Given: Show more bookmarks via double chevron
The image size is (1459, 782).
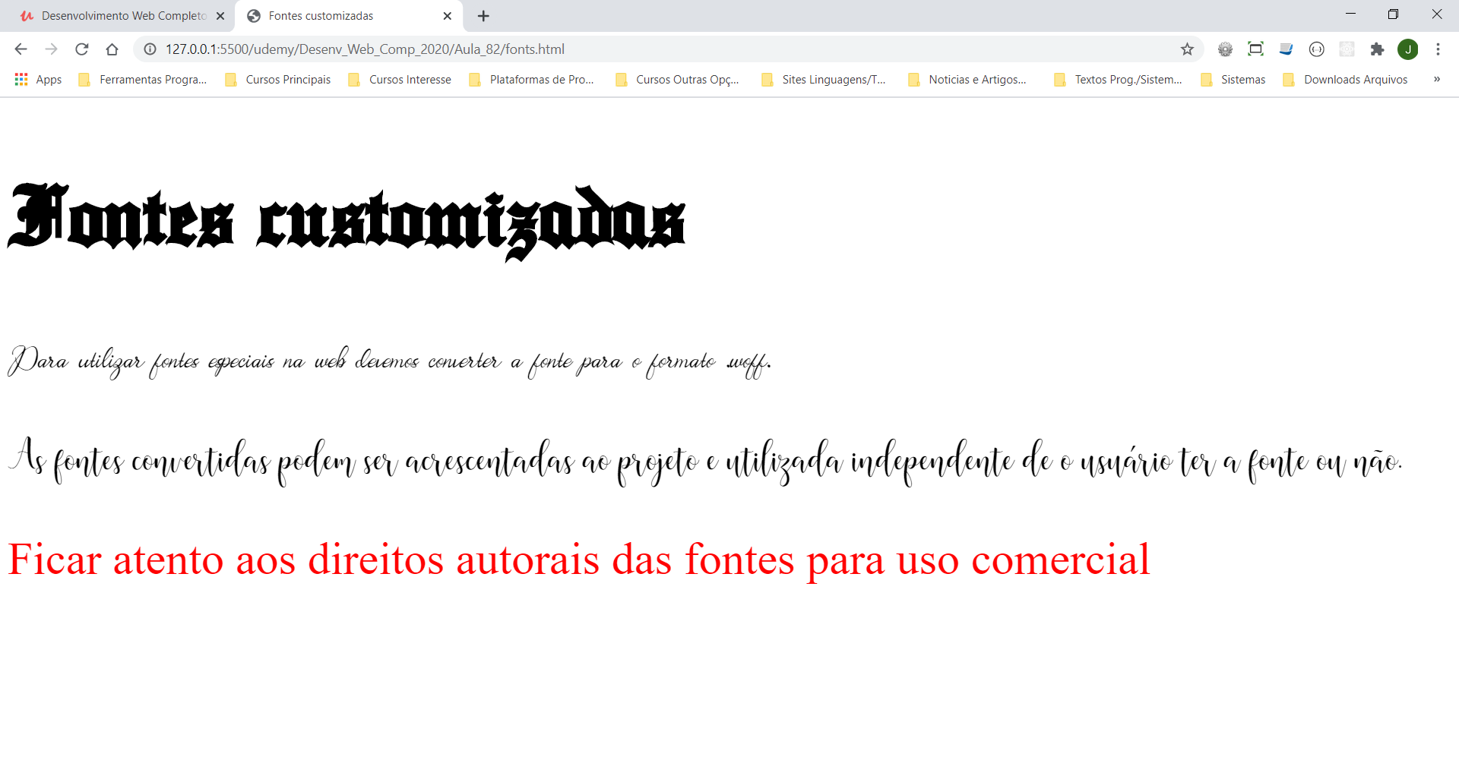Looking at the screenshot, I should point(1437,80).
